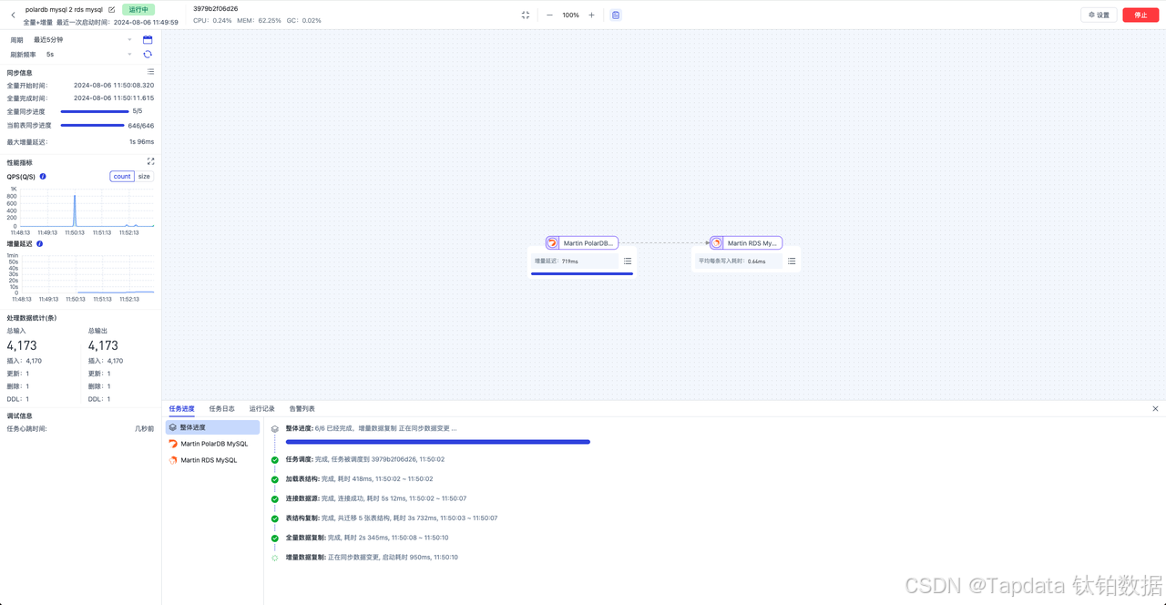Screen dimensions: 1166x605
Task: Show info tooltip for 增量延迟 chart
Action: (39, 244)
